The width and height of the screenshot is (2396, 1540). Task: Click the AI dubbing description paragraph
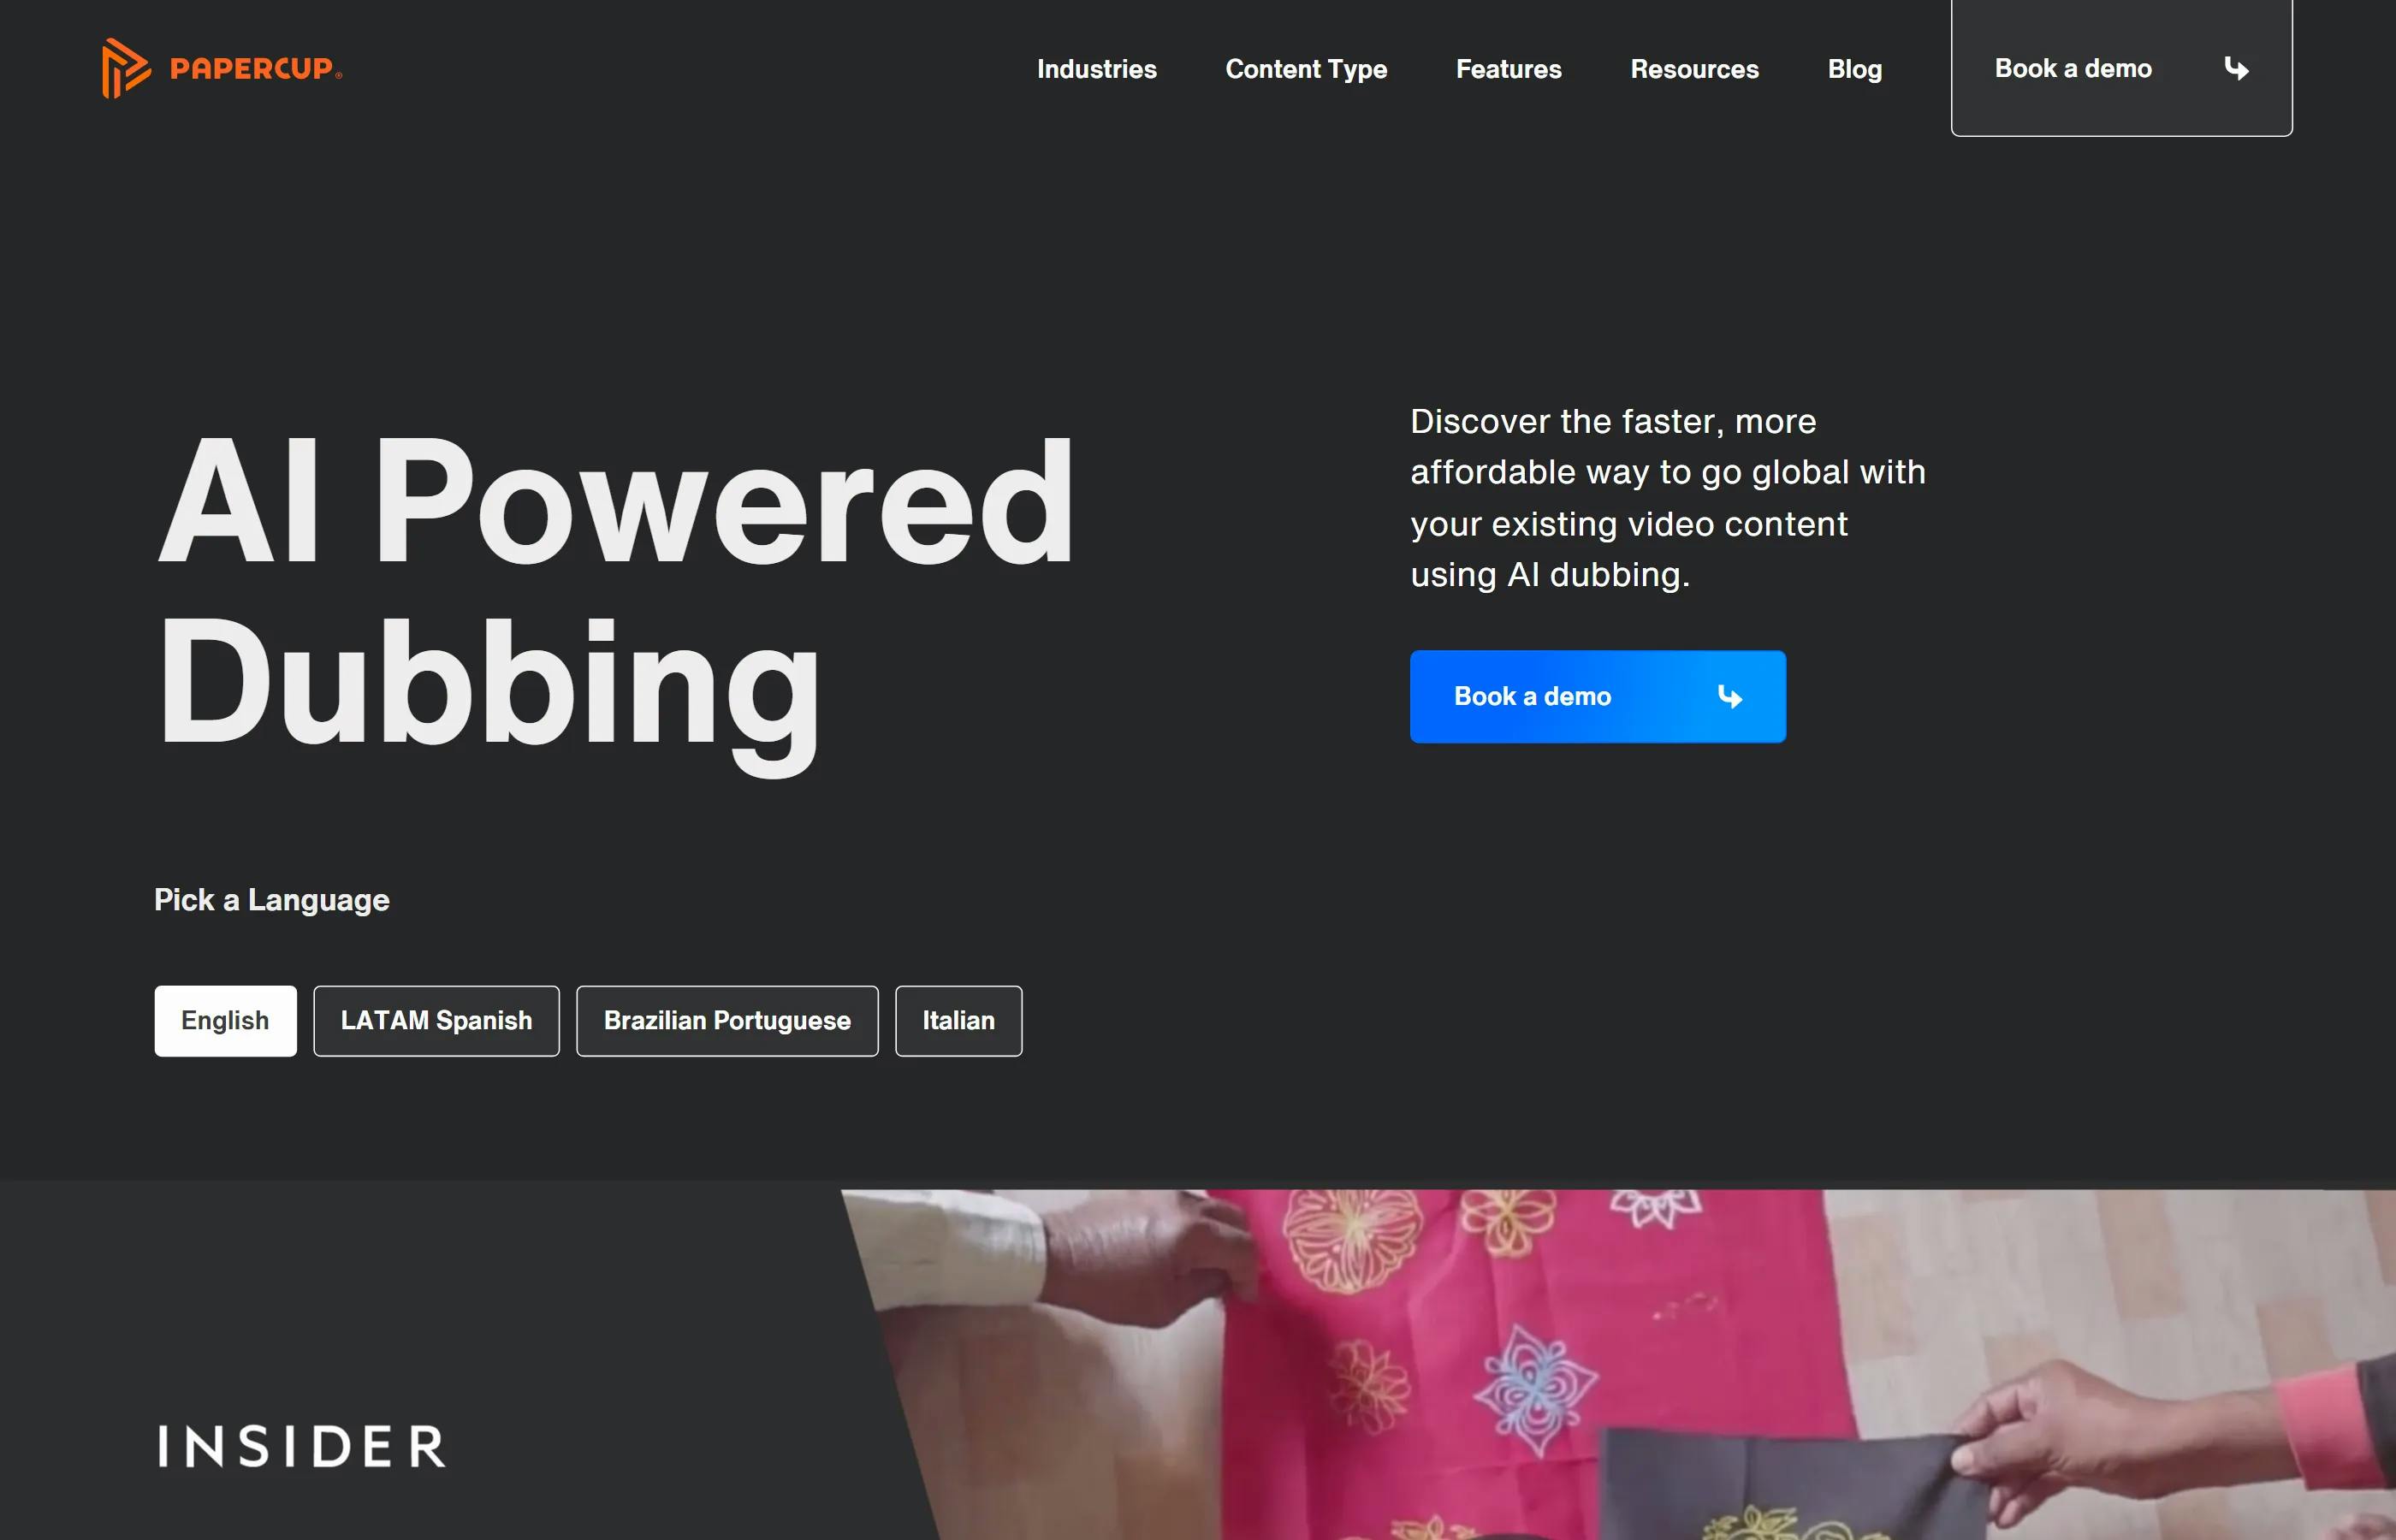pos(1667,498)
